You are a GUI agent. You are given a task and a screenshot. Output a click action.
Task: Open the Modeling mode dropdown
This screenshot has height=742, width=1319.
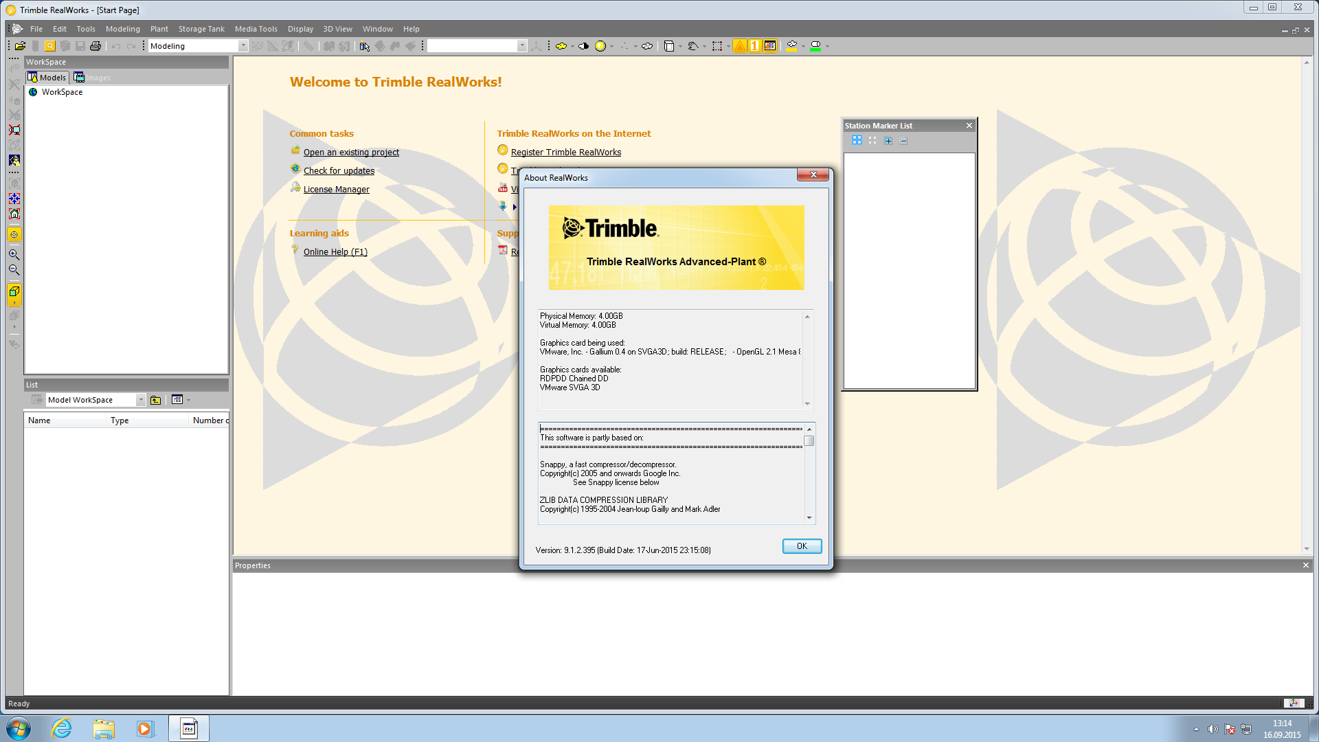243,46
